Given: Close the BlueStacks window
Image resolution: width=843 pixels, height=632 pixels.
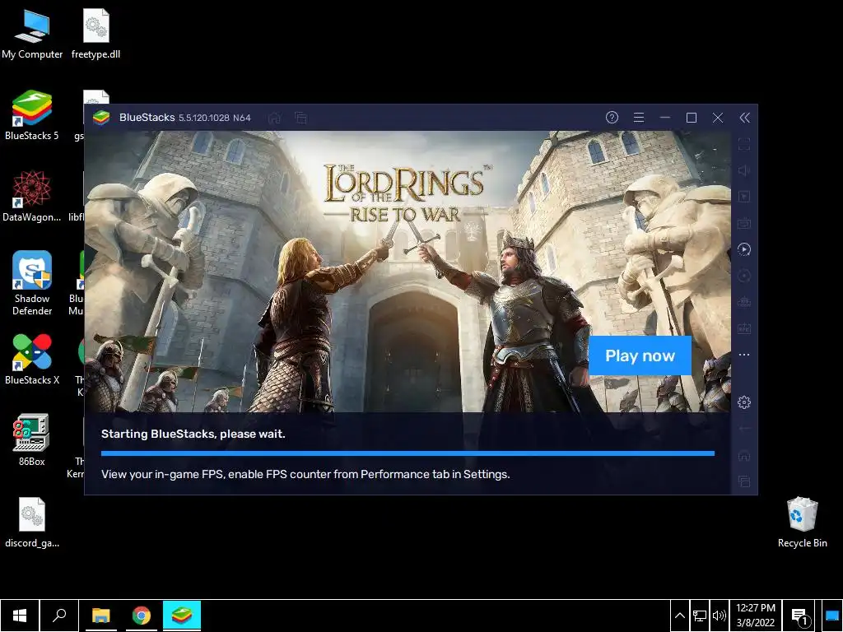Looking at the screenshot, I should [x=718, y=117].
